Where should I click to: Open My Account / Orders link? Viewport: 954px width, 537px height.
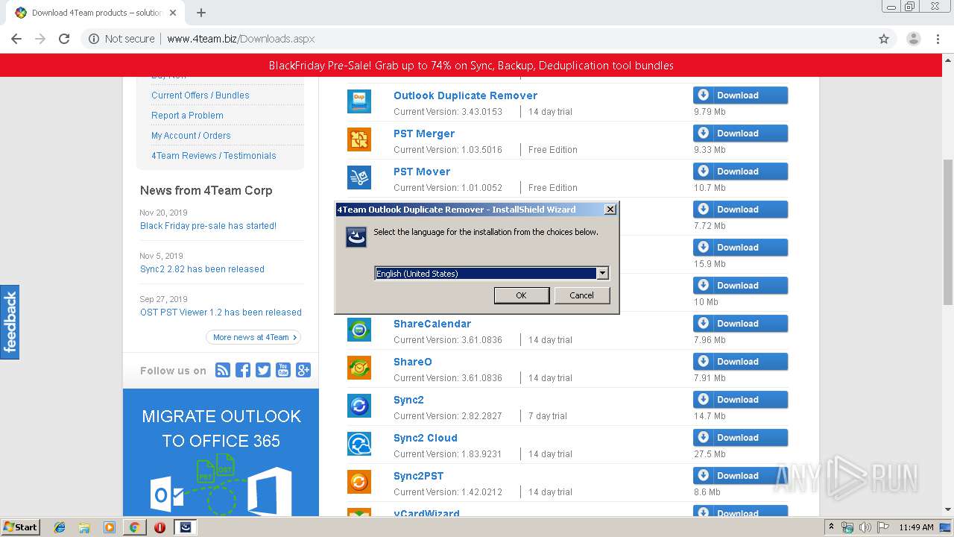tap(191, 136)
